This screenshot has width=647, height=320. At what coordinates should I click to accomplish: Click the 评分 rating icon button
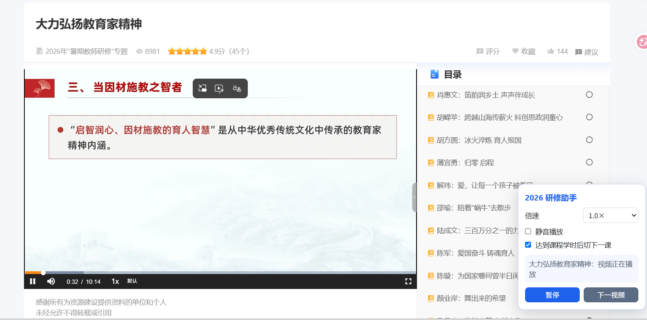(488, 51)
